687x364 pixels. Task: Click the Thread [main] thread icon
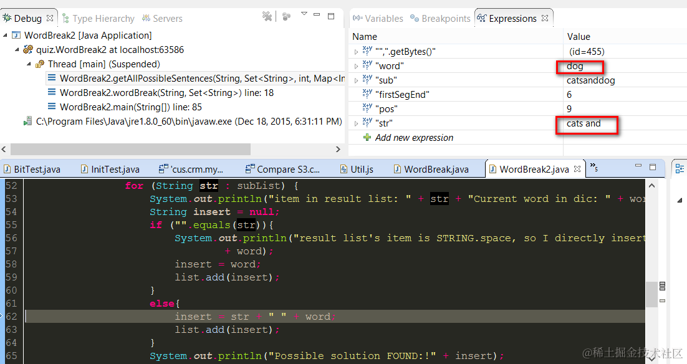click(x=40, y=64)
